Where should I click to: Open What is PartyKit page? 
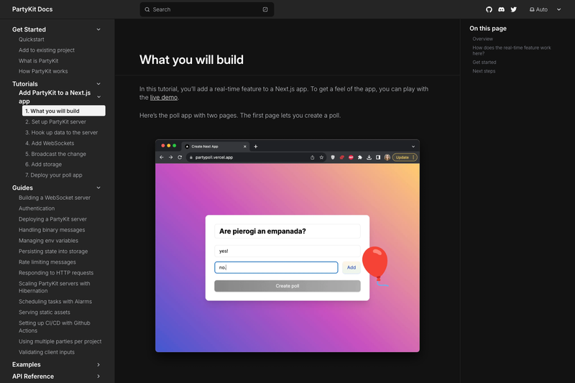click(x=39, y=61)
